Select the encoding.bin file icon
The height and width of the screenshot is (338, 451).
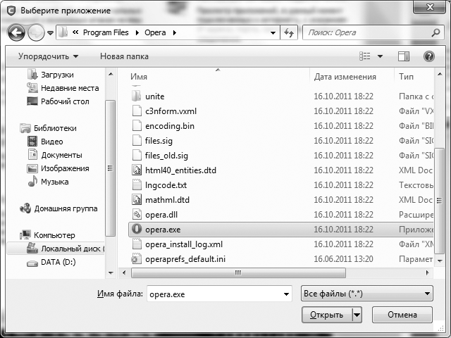coord(137,125)
